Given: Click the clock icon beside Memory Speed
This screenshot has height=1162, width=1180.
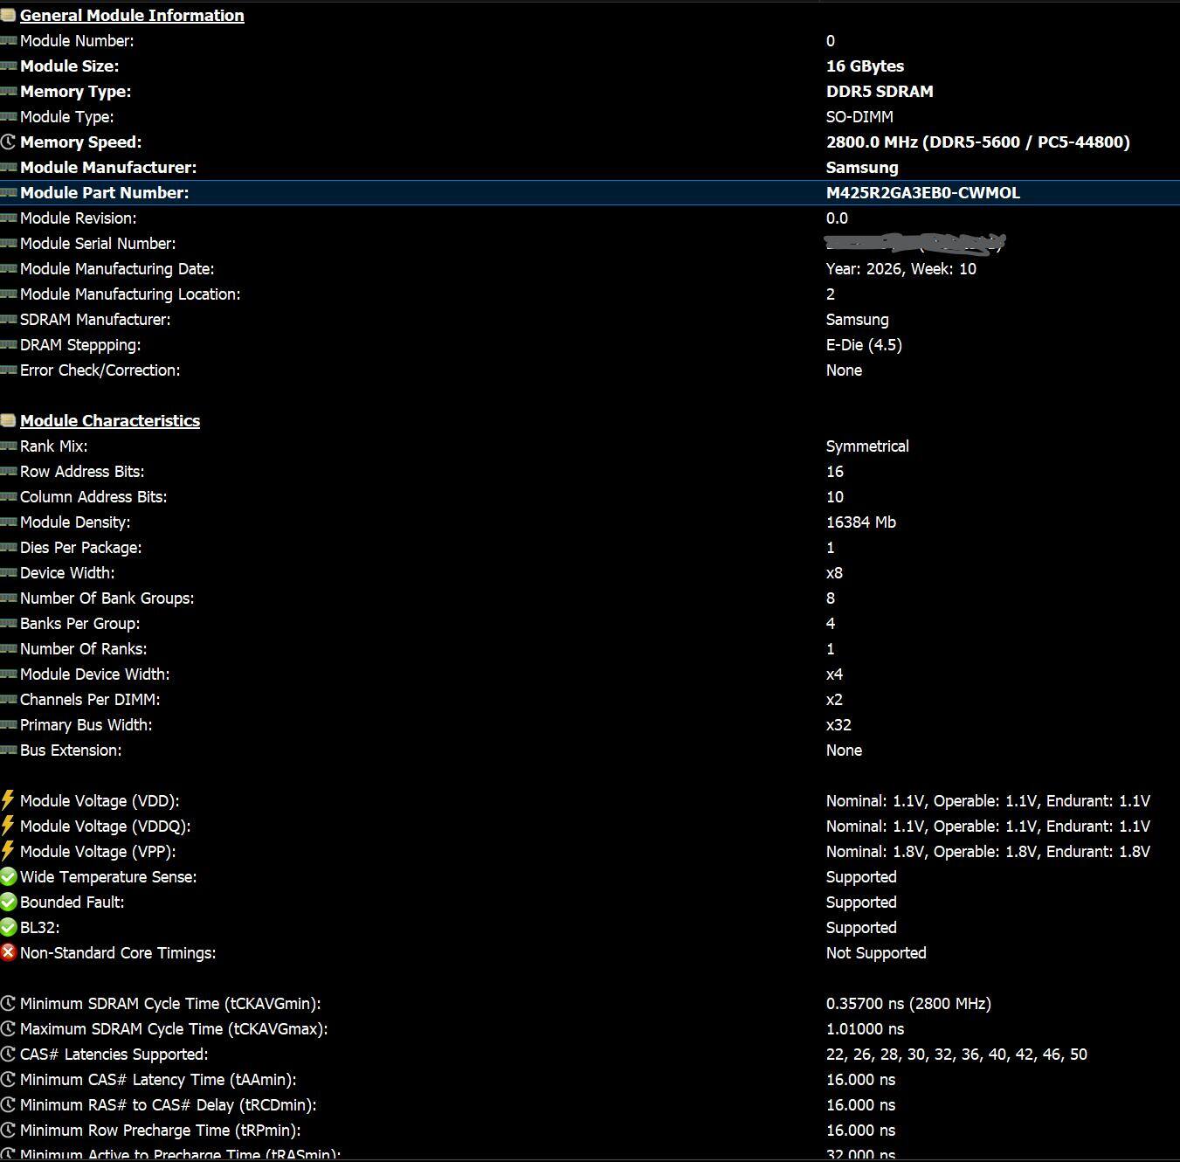Looking at the screenshot, I should (x=8, y=142).
